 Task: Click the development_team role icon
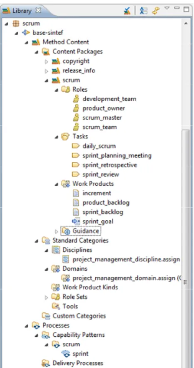(76, 99)
